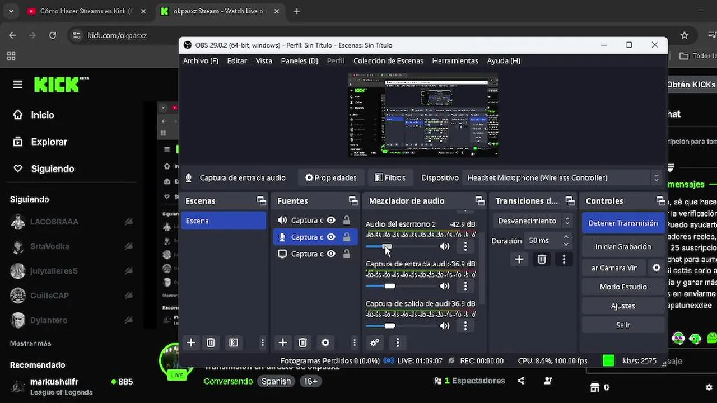Screen dimensions: 717x403
Task: Open Dispositivo Headset Microphone dropdown
Action: [x=564, y=177]
